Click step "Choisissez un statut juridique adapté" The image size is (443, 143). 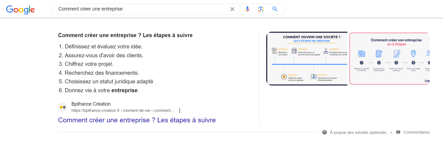pos(109,81)
